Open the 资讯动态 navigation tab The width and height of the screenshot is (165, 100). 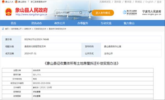37,23
